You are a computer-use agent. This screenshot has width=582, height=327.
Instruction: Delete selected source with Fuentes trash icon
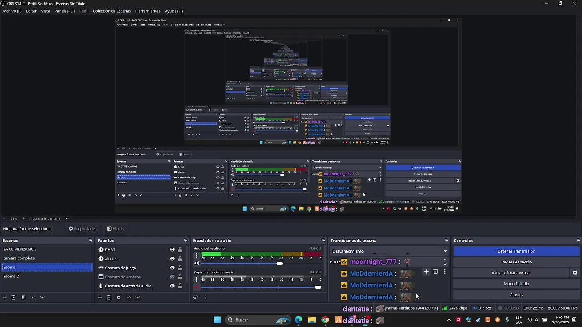pyautogui.click(x=109, y=297)
